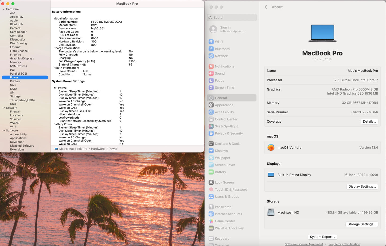
Task: Open Screen Time hourglass icon
Action: (211, 88)
